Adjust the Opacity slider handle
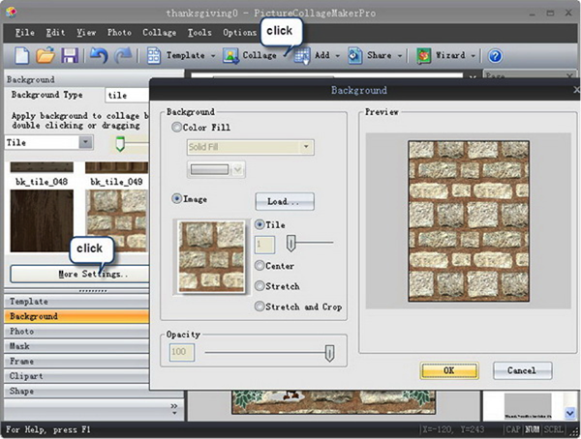 [x=329, y=355]
